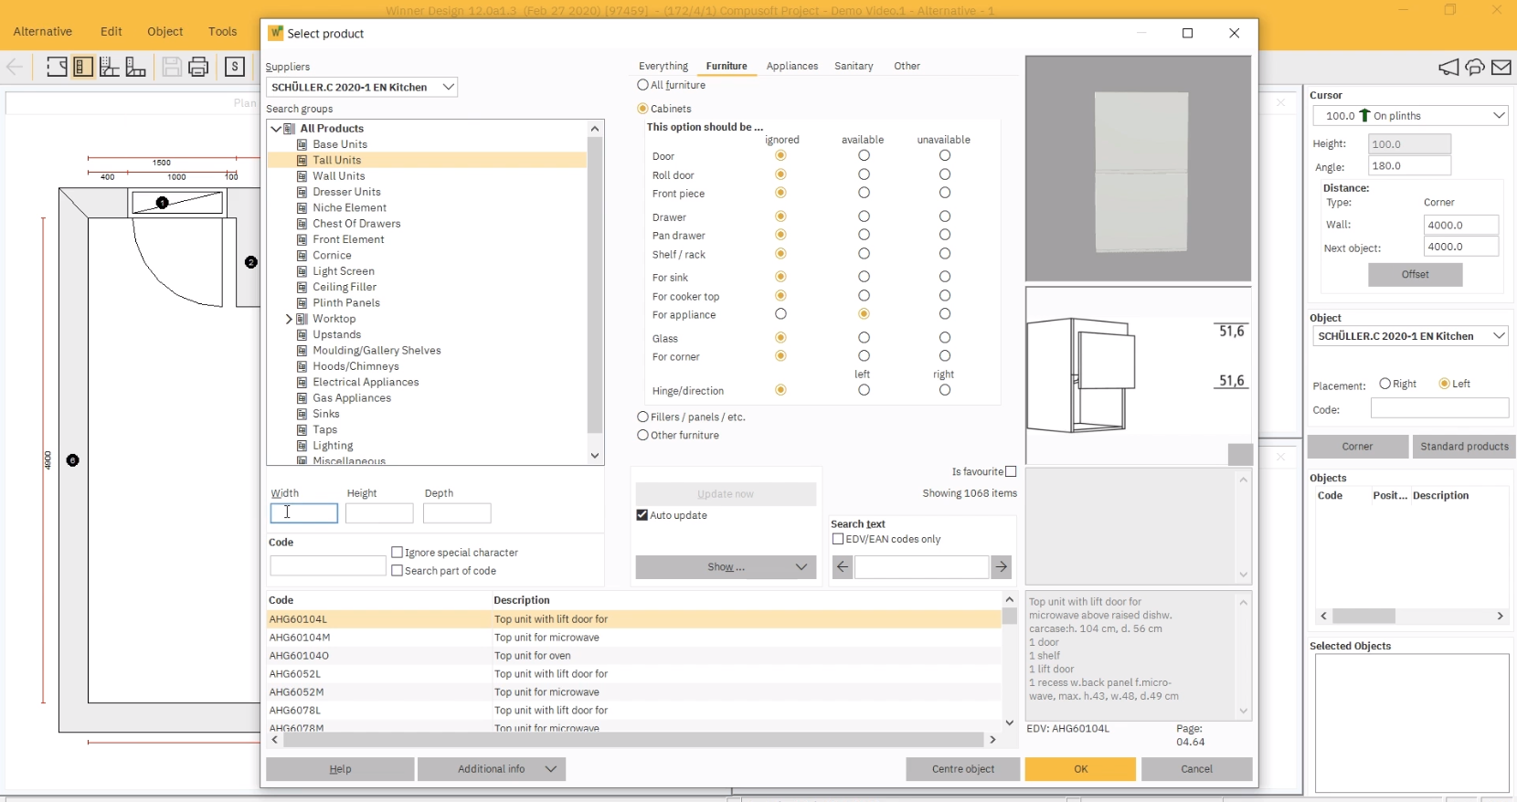Select wall marker 1 in floor plan
The width and height of the screenshot is (1517, 802).
[162, 203]
